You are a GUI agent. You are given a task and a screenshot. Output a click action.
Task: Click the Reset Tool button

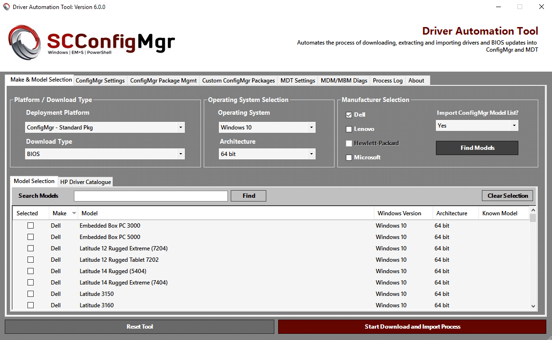click(139, 327)
